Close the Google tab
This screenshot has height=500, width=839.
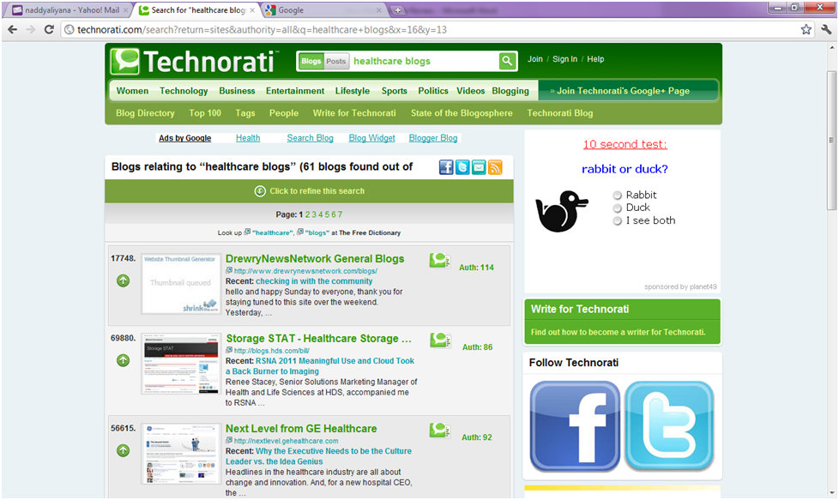click(x=379, y=10)
